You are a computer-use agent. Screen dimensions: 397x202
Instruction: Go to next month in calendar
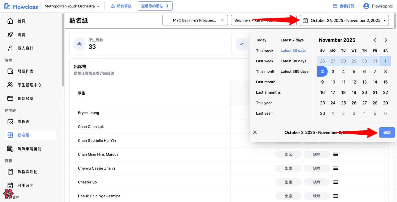point(385,40)
